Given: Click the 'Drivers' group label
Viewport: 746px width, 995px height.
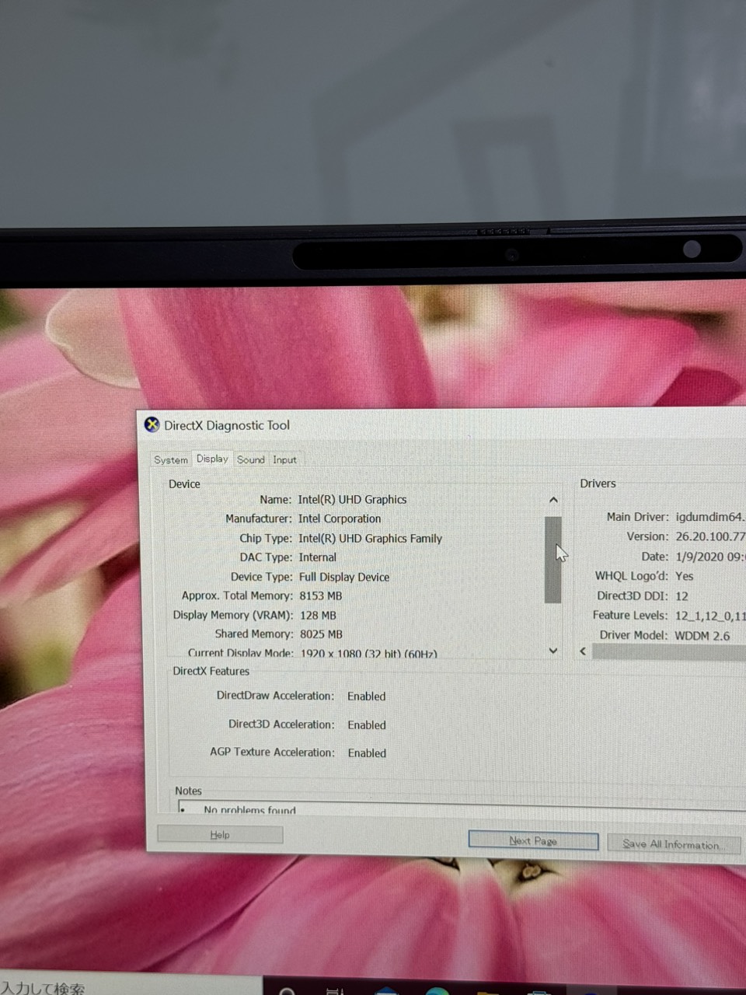Looking at the screenshot, I should point(598,483).
